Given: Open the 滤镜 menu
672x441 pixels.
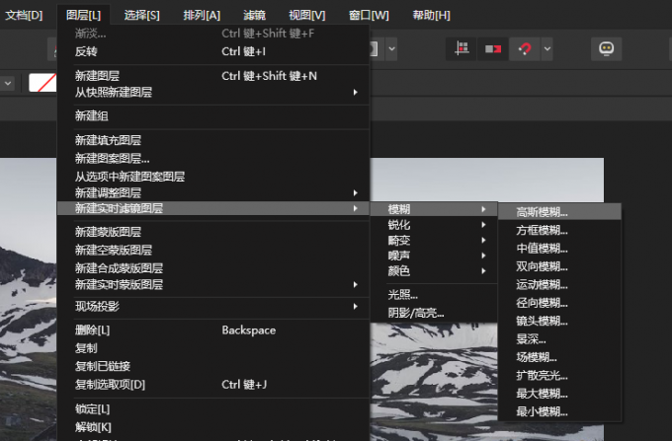Looking at the screenshot, I should point(255,16).
